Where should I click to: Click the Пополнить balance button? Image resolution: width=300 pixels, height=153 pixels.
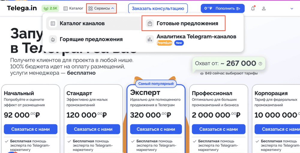pyautogui.click(x=223, y=8)
